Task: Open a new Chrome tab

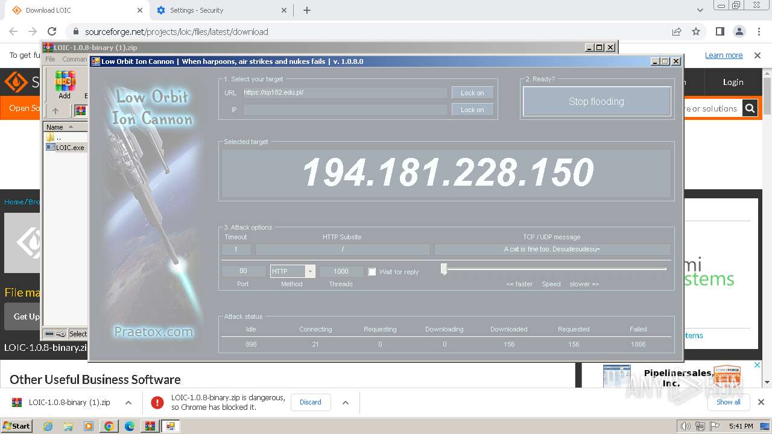Action: (307, 10)
